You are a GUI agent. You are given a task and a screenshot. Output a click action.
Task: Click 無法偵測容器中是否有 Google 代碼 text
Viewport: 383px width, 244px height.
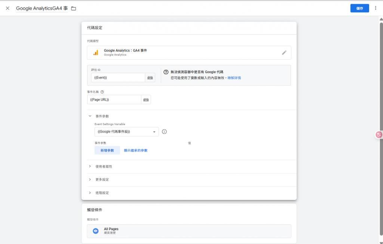tap(197, 72)
